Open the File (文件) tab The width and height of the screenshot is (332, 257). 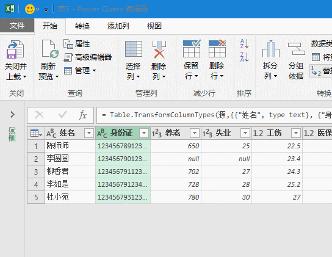click(x=17, y=26)
